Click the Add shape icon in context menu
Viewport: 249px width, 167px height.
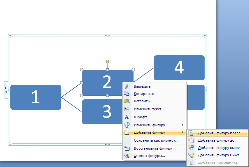(127, 132)
